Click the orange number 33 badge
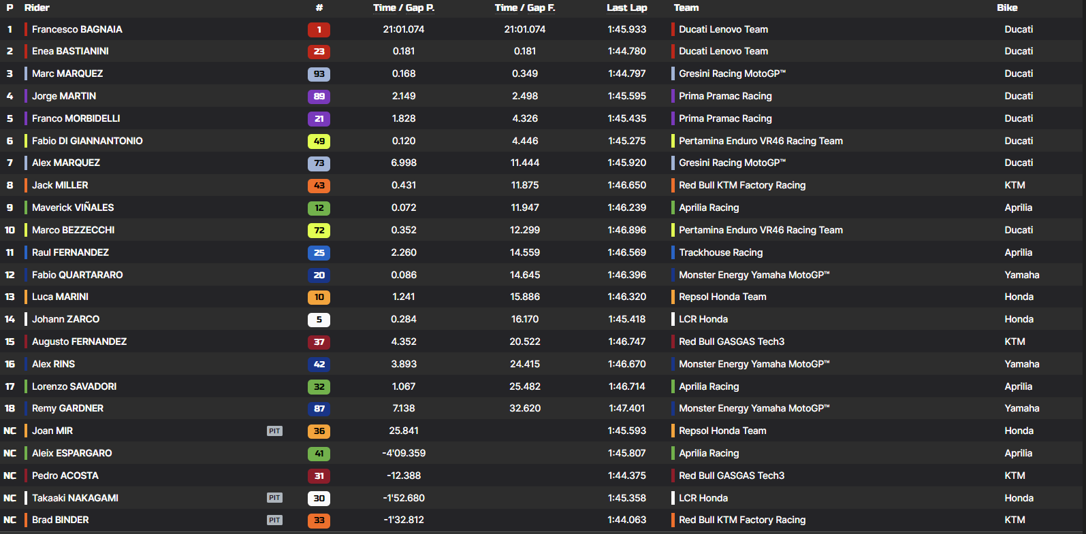This screenshot has width=1086, height=534. 319,520
